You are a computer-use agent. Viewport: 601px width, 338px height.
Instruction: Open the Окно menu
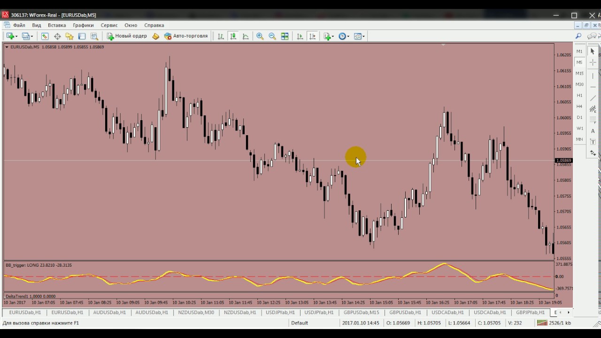point(131,25)
